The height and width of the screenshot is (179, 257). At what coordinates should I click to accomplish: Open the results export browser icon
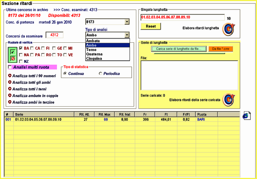point(246,115)
